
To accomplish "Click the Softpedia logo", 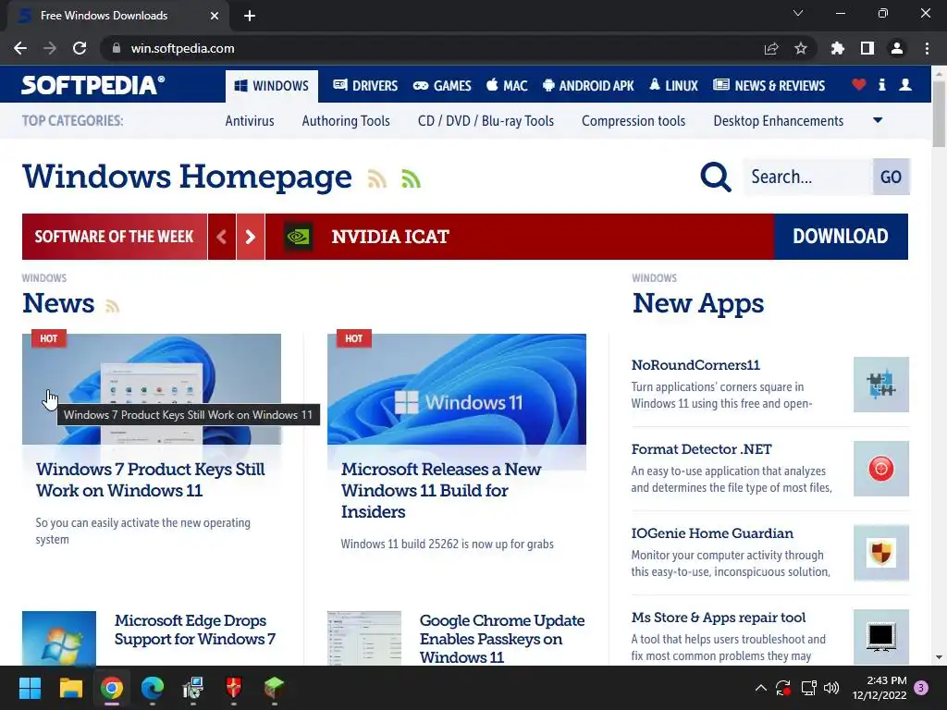I will click(x=93, y=84).
